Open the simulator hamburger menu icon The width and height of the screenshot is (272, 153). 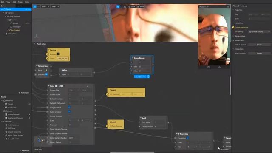228,7
